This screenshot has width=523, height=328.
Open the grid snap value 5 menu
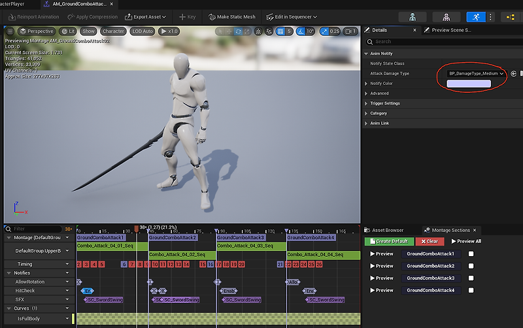pyautogui.click(x=289, y=31)
